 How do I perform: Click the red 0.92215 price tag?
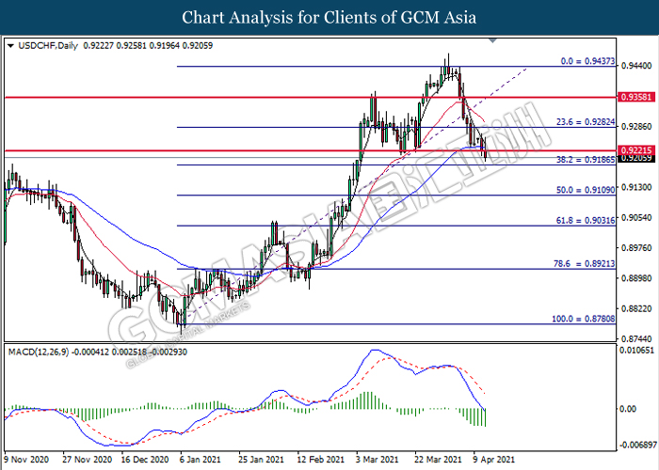point(631,150)
